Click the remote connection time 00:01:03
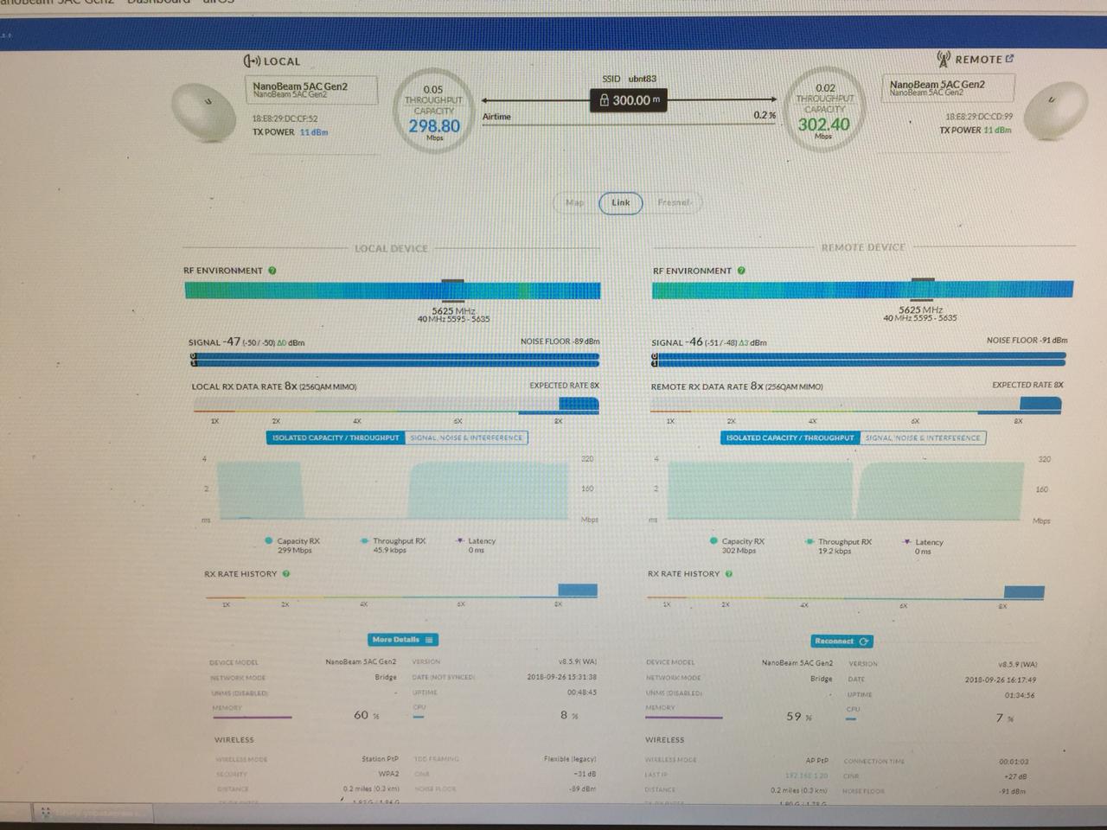This screenshot has height=830, width=1107. 1014,762
